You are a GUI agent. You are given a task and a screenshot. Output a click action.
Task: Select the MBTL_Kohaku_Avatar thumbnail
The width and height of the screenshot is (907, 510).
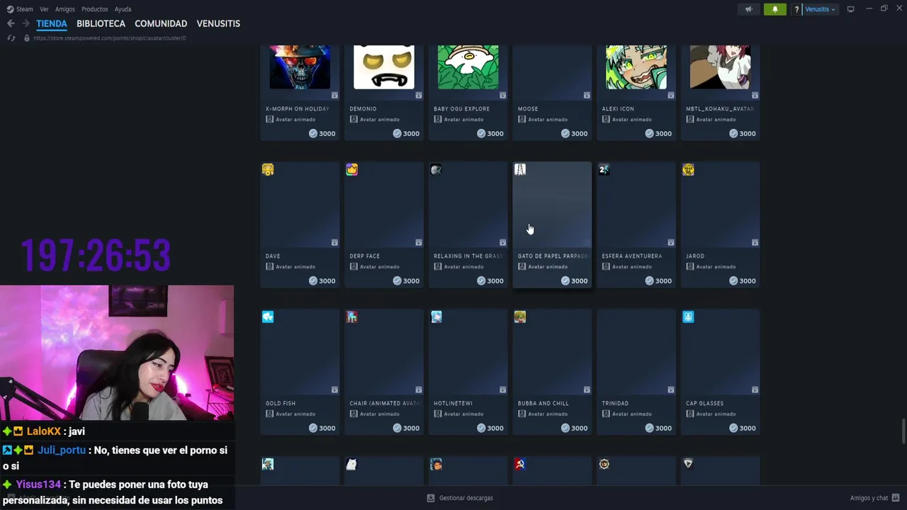[720, 67]
